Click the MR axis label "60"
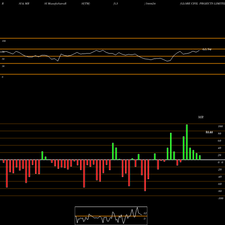The height and width of the screenshot is (225, 225). click(220, 141)
